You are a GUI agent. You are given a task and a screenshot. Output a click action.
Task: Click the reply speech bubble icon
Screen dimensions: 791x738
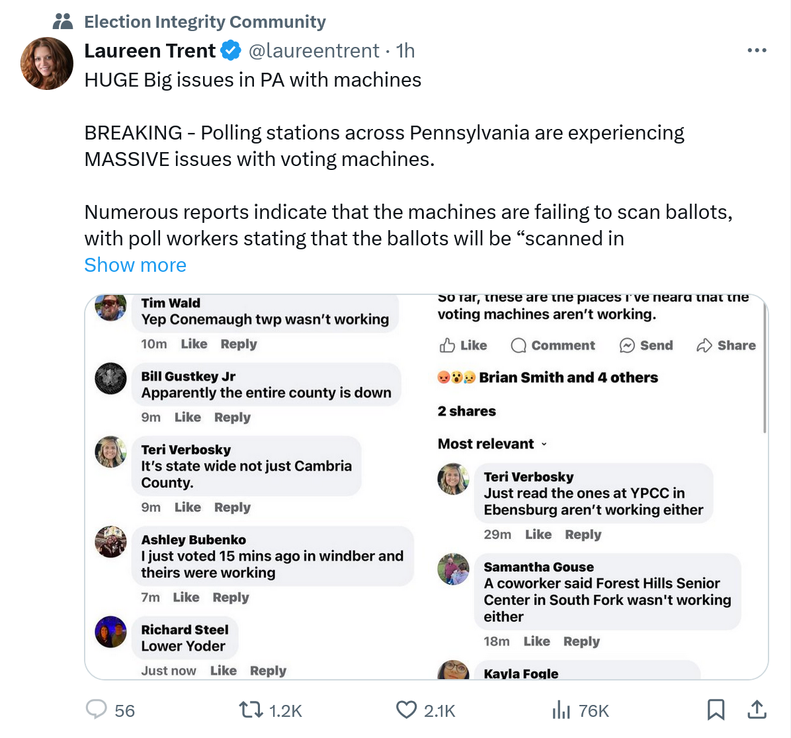click(x=97, y=710)
